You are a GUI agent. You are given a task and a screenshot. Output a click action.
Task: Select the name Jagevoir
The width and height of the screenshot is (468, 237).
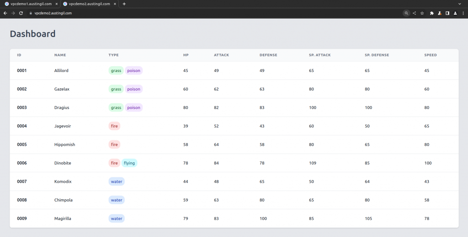[63, 126]
